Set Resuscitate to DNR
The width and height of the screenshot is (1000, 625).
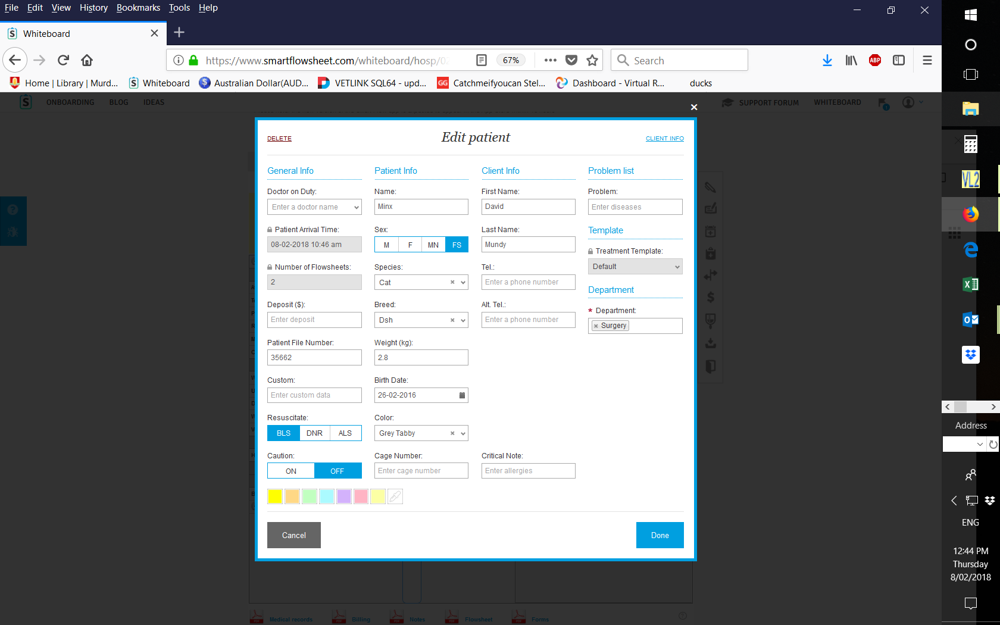coord(314,433)
